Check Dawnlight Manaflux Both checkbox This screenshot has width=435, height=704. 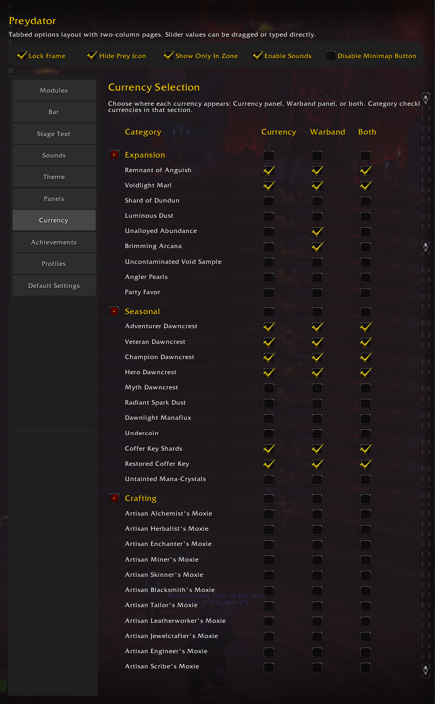click(x=366, y=418)
